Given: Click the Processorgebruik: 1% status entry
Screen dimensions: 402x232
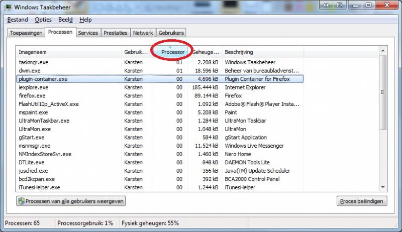Looking at the screenshot, I should click(85, 223).
